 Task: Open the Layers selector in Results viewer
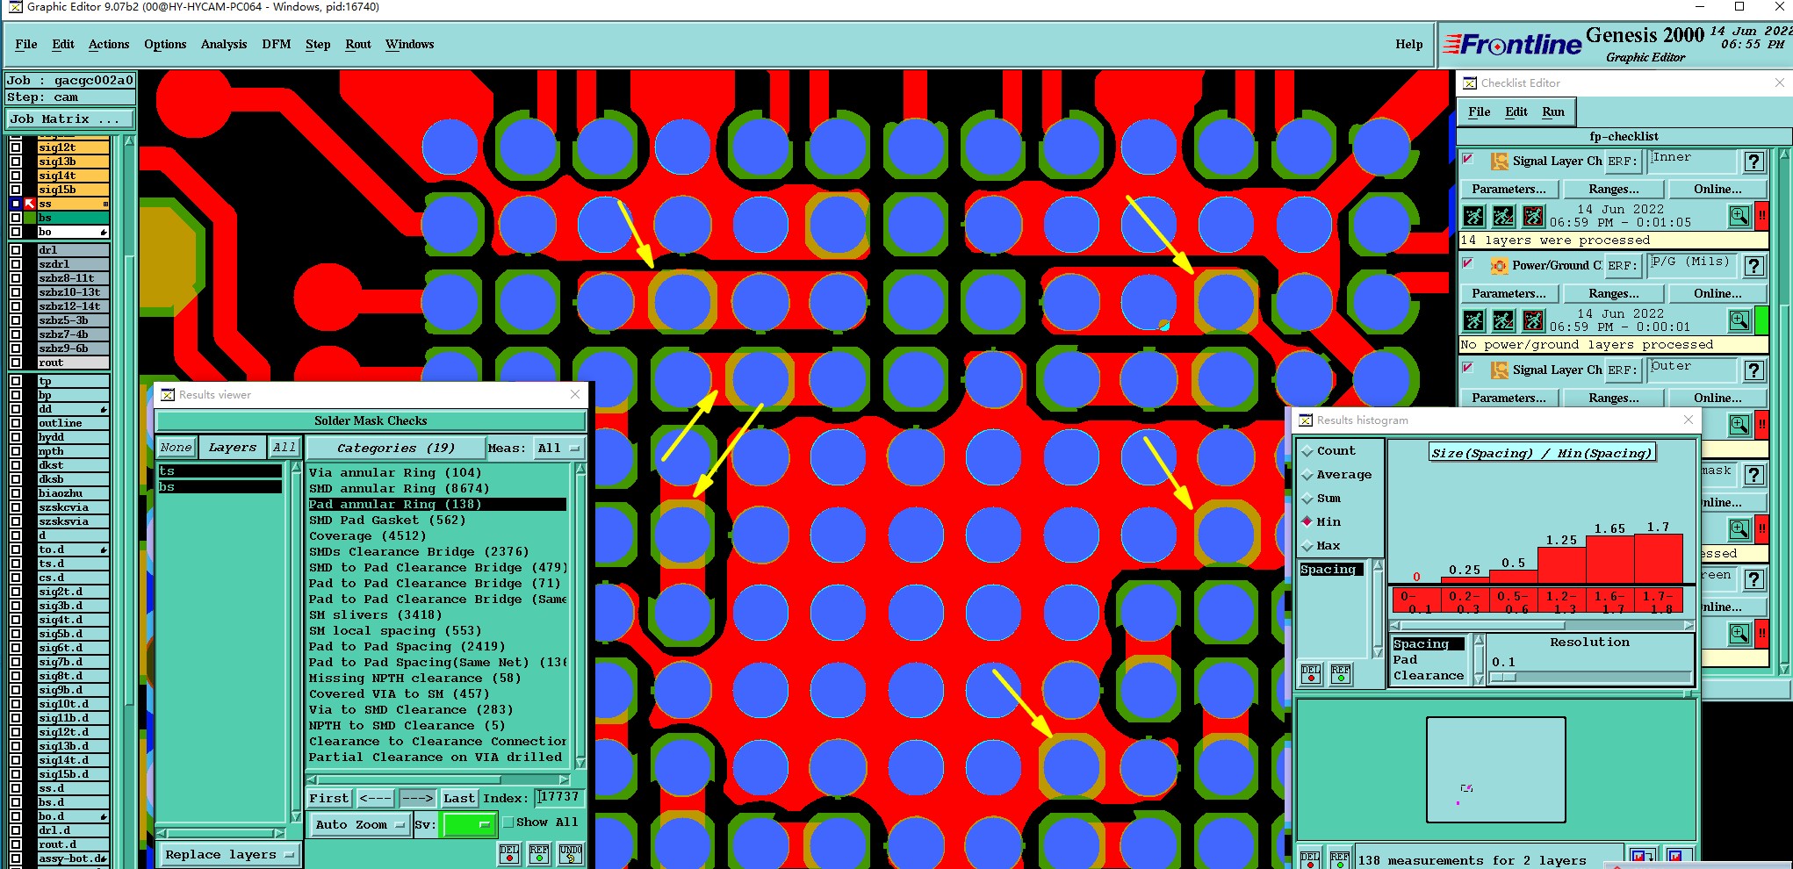[x=232, y=448]
